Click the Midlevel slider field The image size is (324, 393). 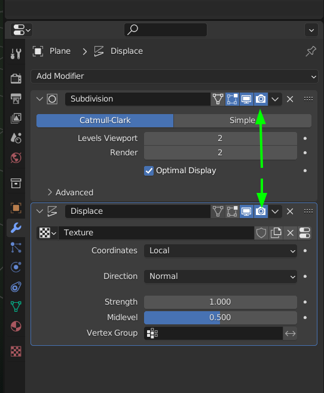click(221, 318)
